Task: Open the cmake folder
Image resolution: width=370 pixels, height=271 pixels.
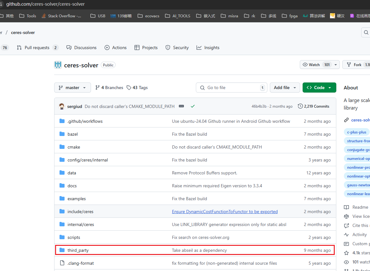Action: 74,147
